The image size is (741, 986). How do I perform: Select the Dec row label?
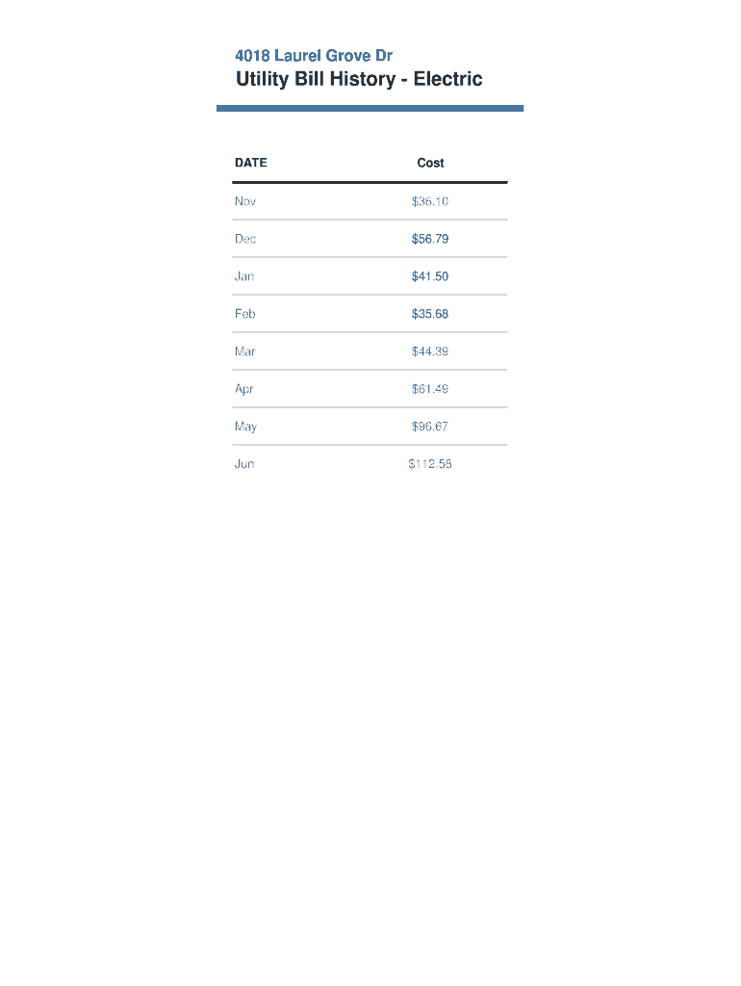tap(245, 239)
